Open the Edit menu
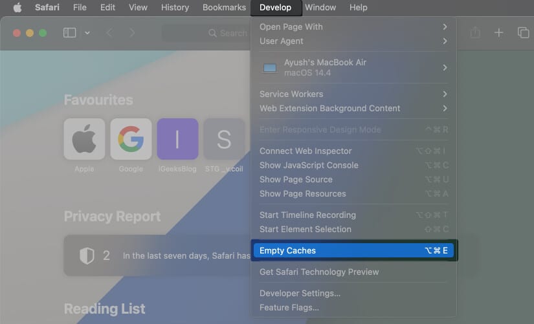Screen dimensions: 534x324 (x=107, y=7)
